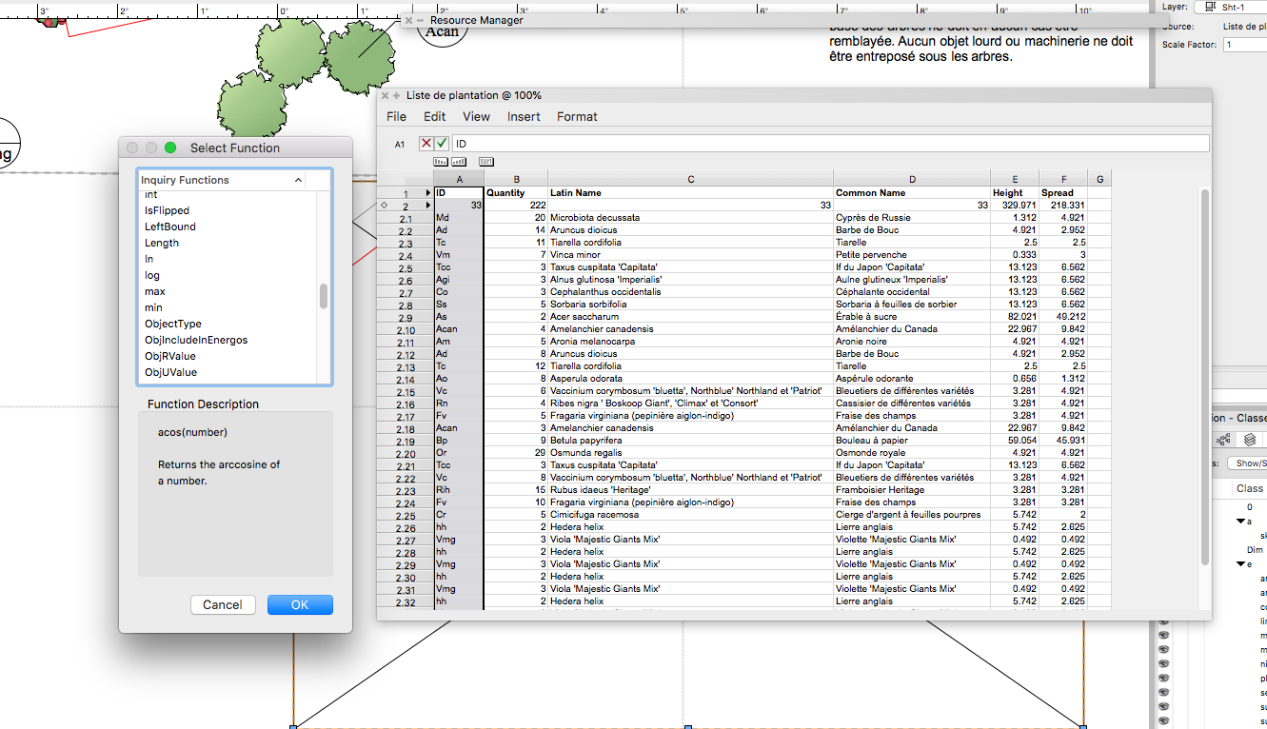The height and width of the screenshot is (729, 1267).
Task: Click the sort descending icon under the formula bar
Action: pyautogui.click(x=464, y=162)
